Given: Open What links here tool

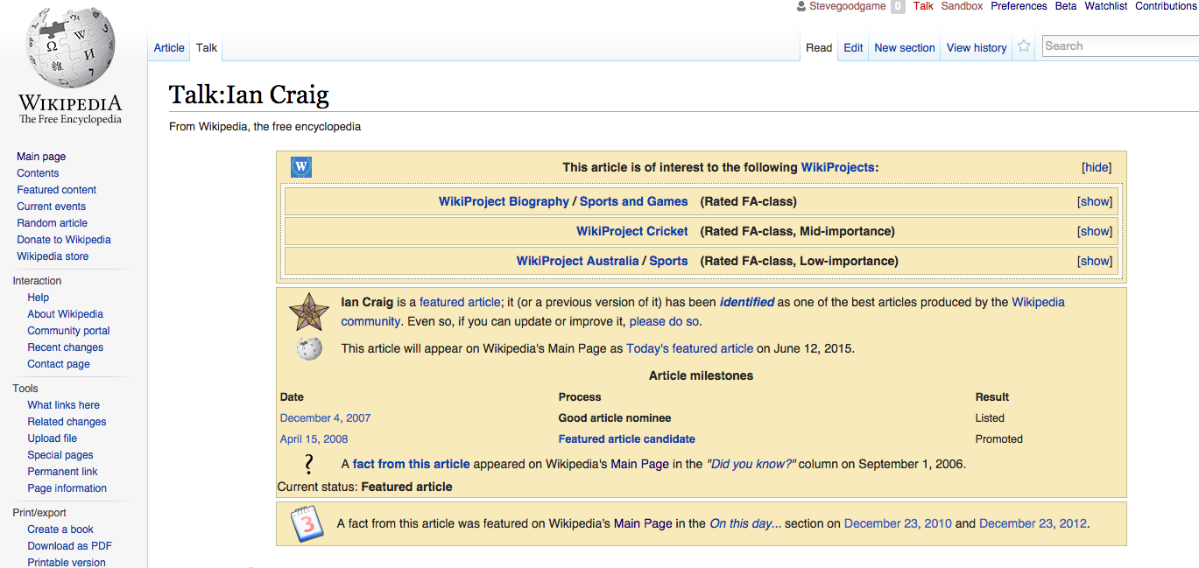Looking at the screenshot, I should pos(64,405).
